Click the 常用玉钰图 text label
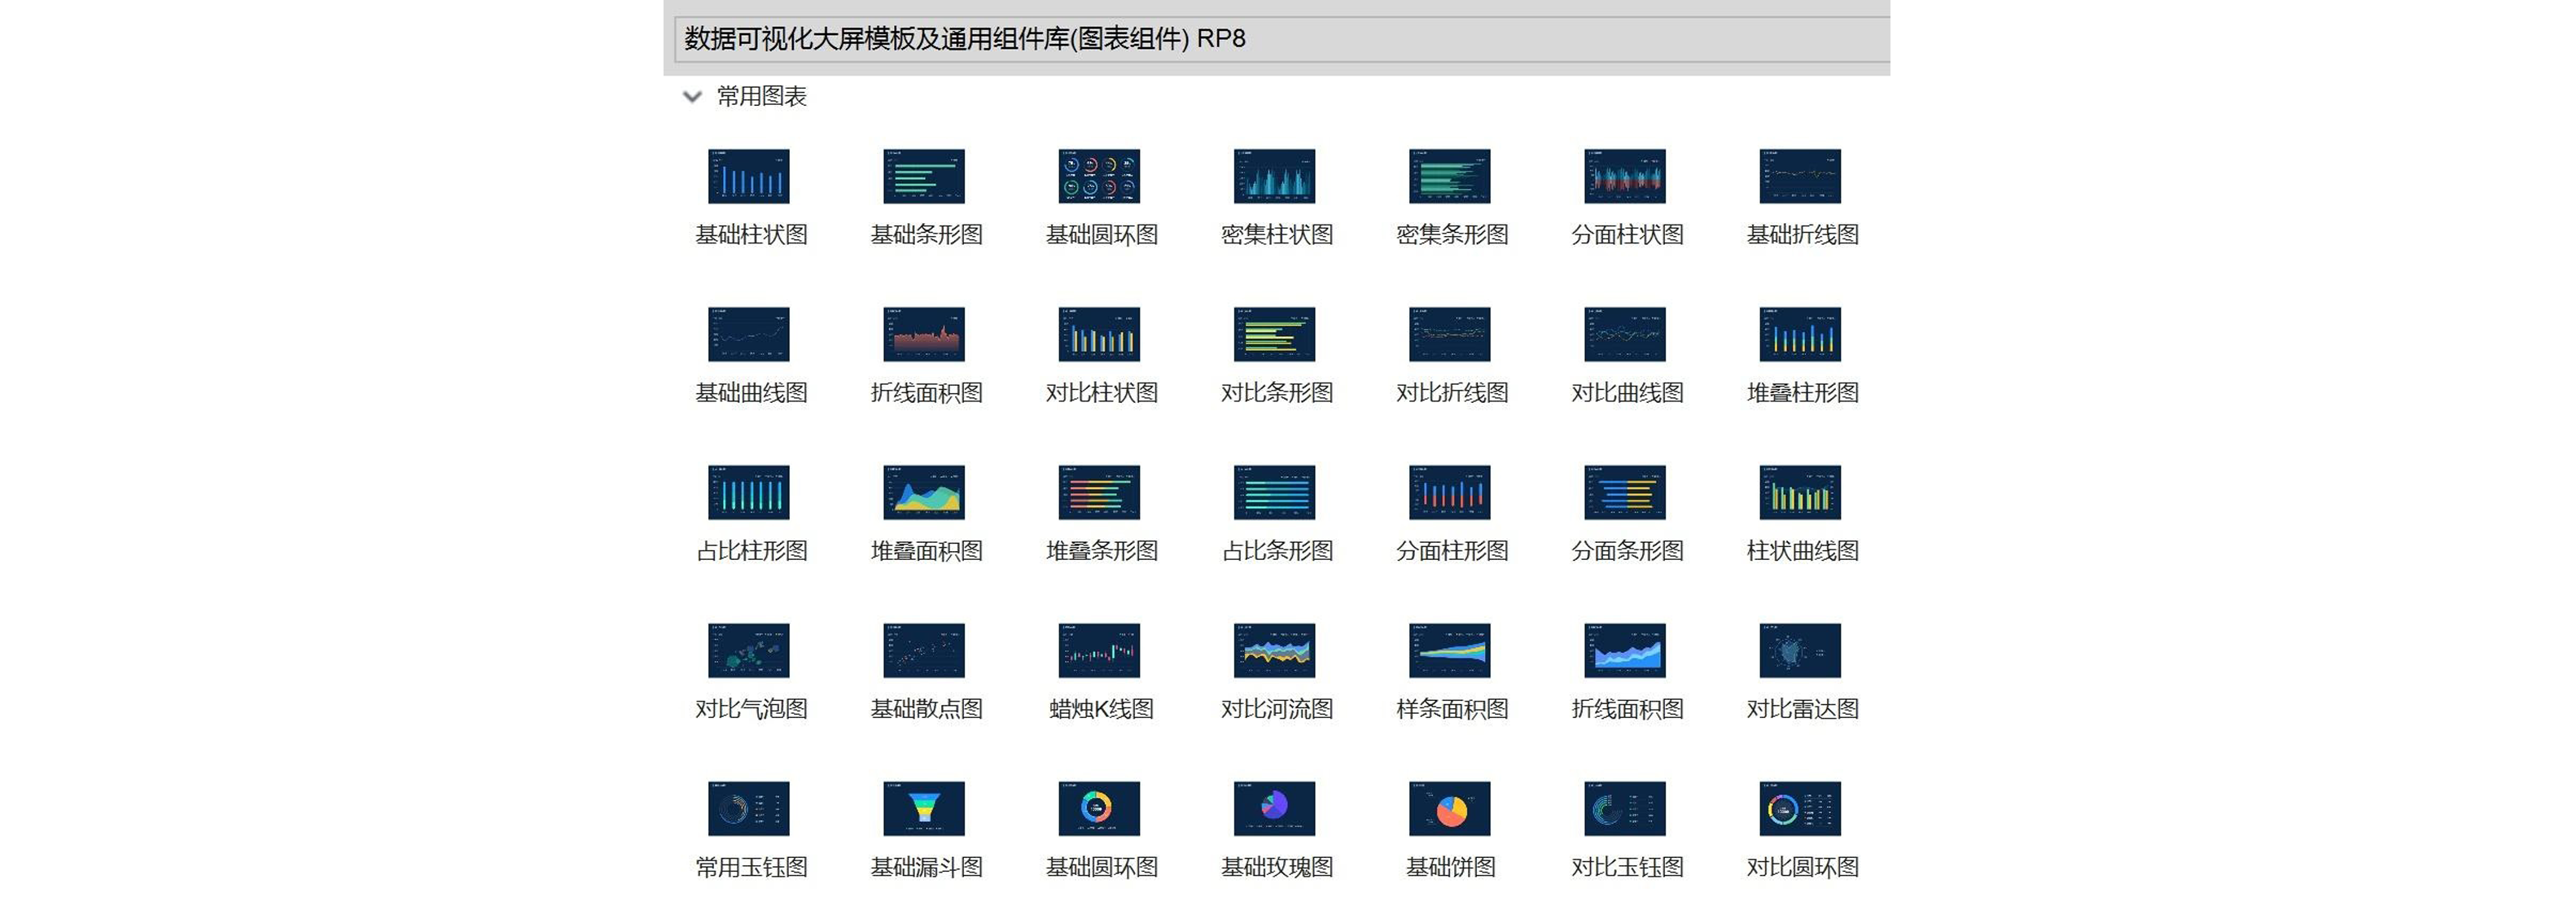The image size is (2576, 910). click(x=751, y=867)
